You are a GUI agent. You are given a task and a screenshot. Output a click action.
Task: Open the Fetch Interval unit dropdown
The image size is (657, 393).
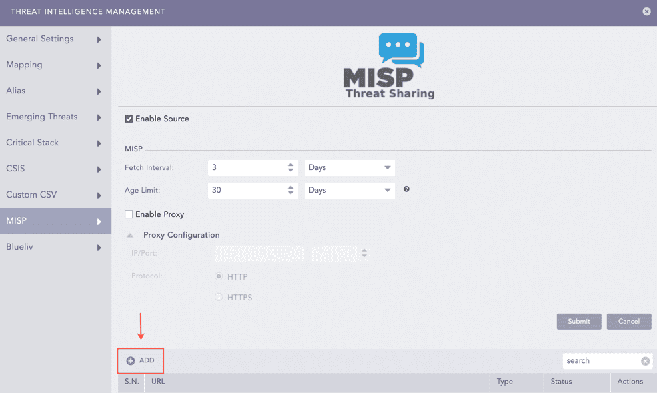pyautogui.click(x=350, y=168)
